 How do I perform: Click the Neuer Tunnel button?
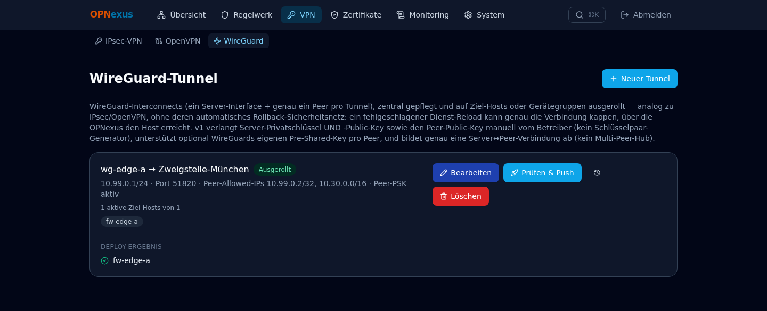pos(640,79)
